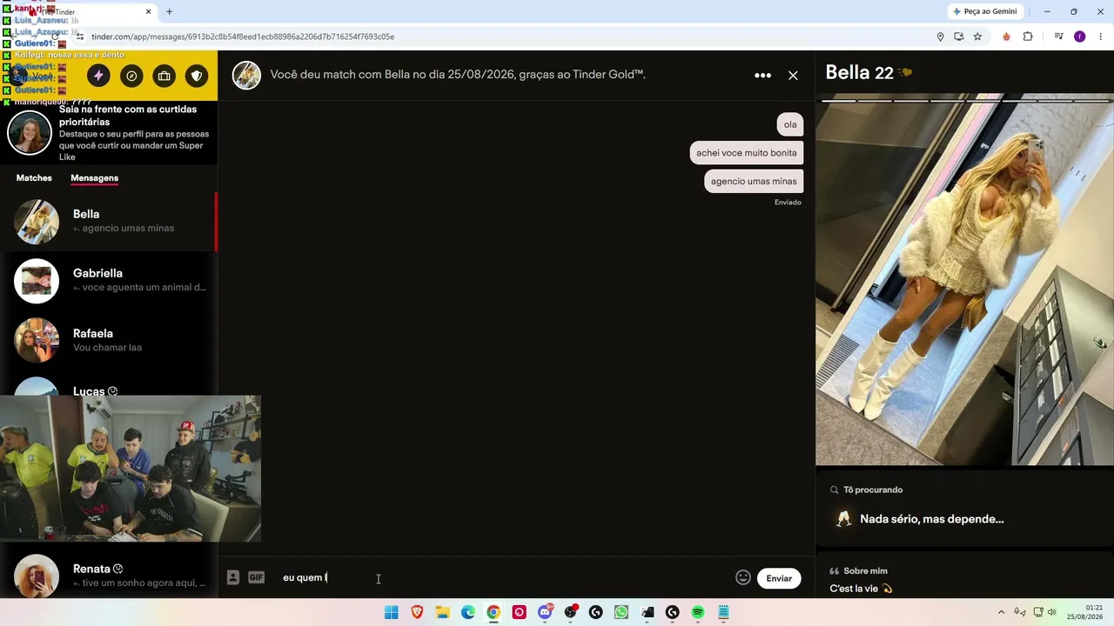Click the 'achei voce muito bonita' message
Image resolution: width=1114 pixels, height=626 pixels.
click(x=746, y=153)
